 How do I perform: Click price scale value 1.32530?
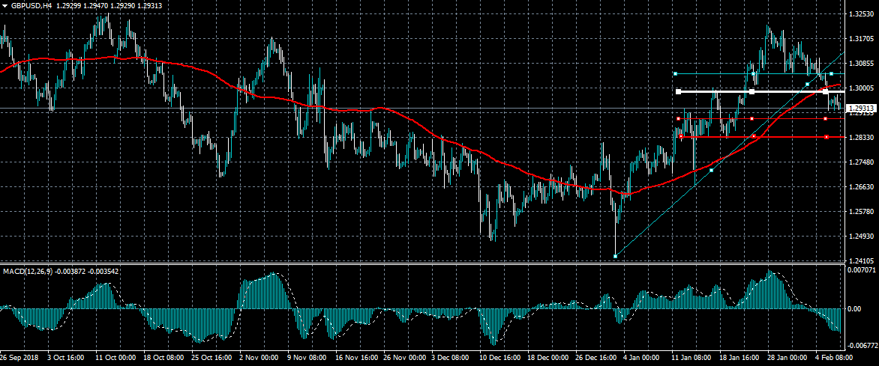(861, 13)
